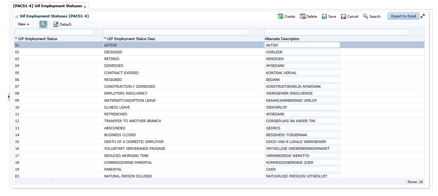
Task: Select the PARENTAL row description
Action: (x=184, y=169)
